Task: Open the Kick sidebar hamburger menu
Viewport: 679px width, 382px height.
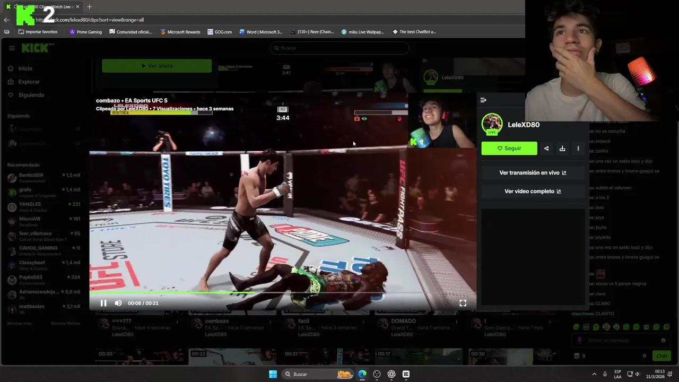Action: coord(12,48)
